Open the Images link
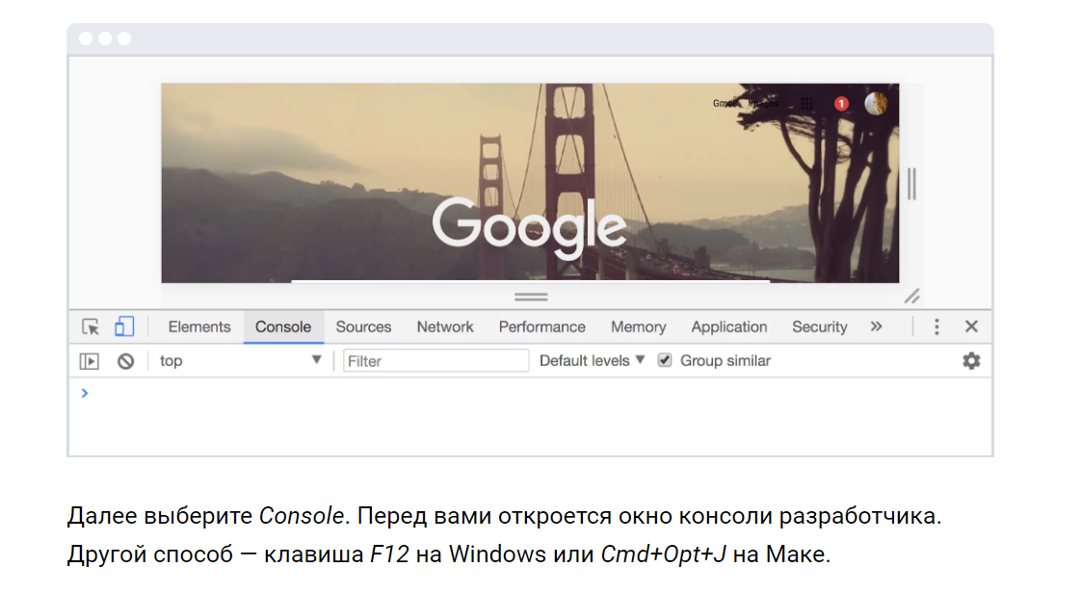Viewport: 1081px width, 593px height. pos(764,103)
